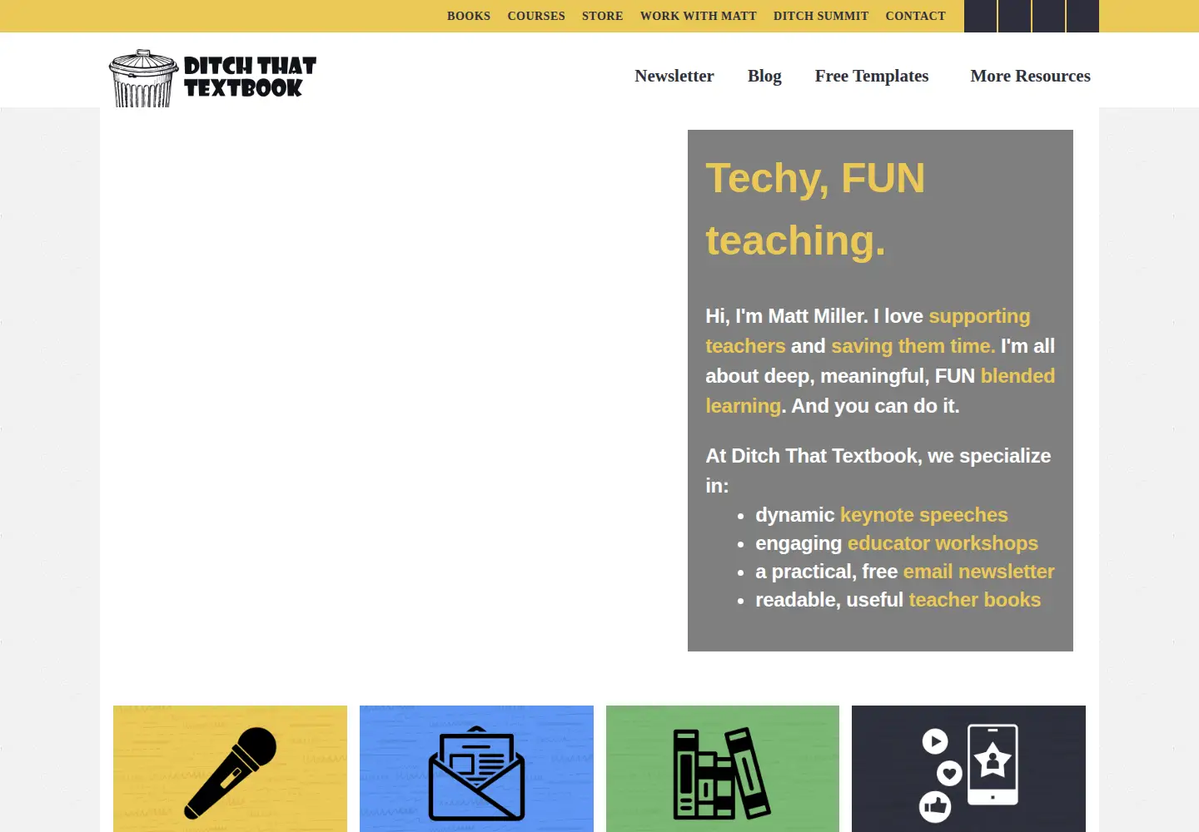
Task: Click the 'Techy, FUN teaching.' heading
Action: click(x=816, y=210)
